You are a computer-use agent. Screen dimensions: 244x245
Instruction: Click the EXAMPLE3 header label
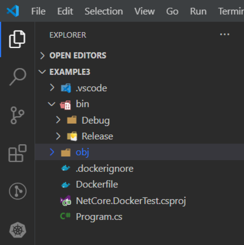(x=70, y=72)
